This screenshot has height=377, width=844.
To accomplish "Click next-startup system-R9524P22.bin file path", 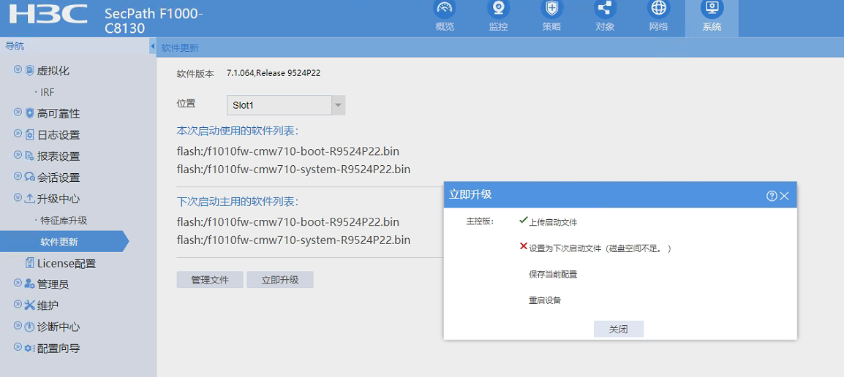I will point(293,240).
